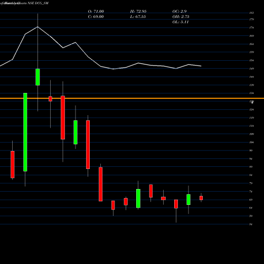Click the white moving average line peak
Viewport: 264px width, 264px height.
coord(37,27)
